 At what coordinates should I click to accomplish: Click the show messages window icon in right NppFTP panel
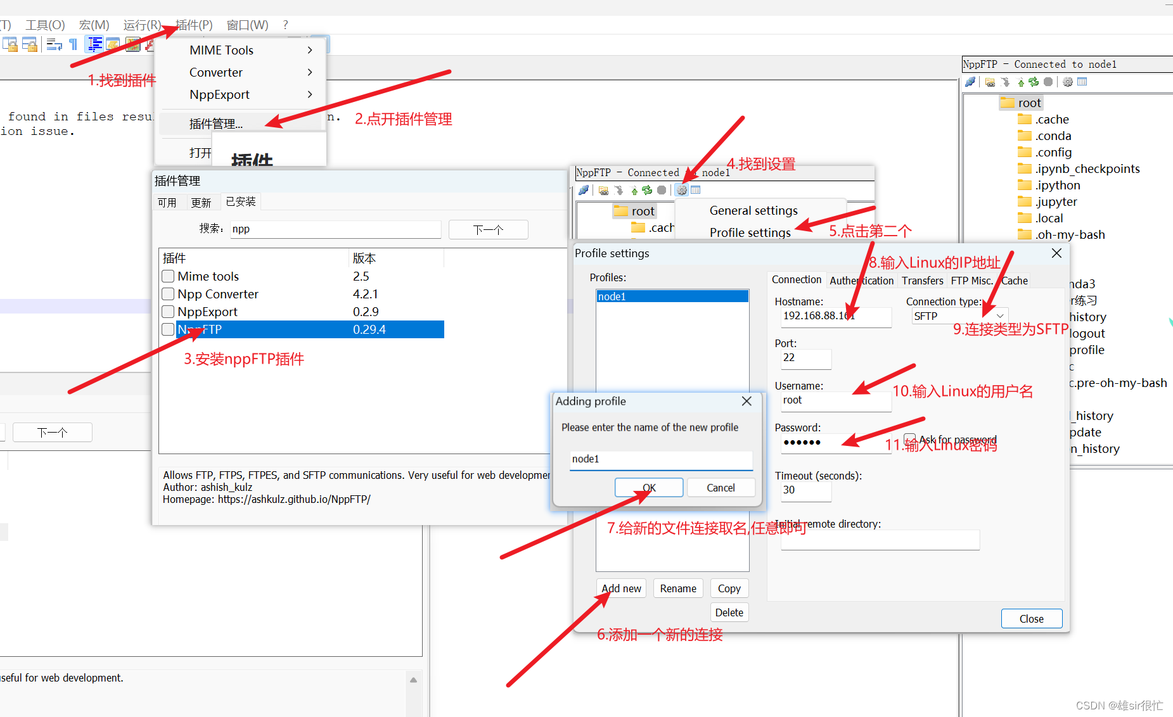(x=1082, y=82)
